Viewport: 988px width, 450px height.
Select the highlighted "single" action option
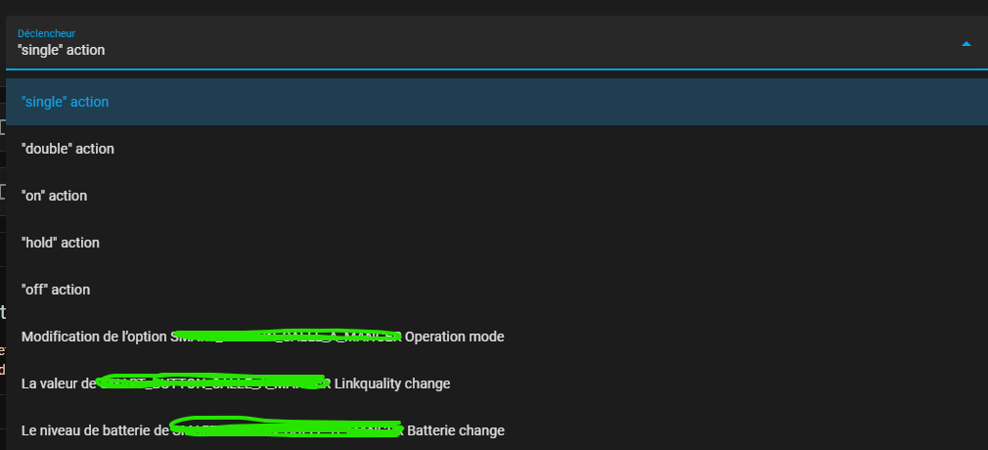pyautogui.click(x=65, y=102)
